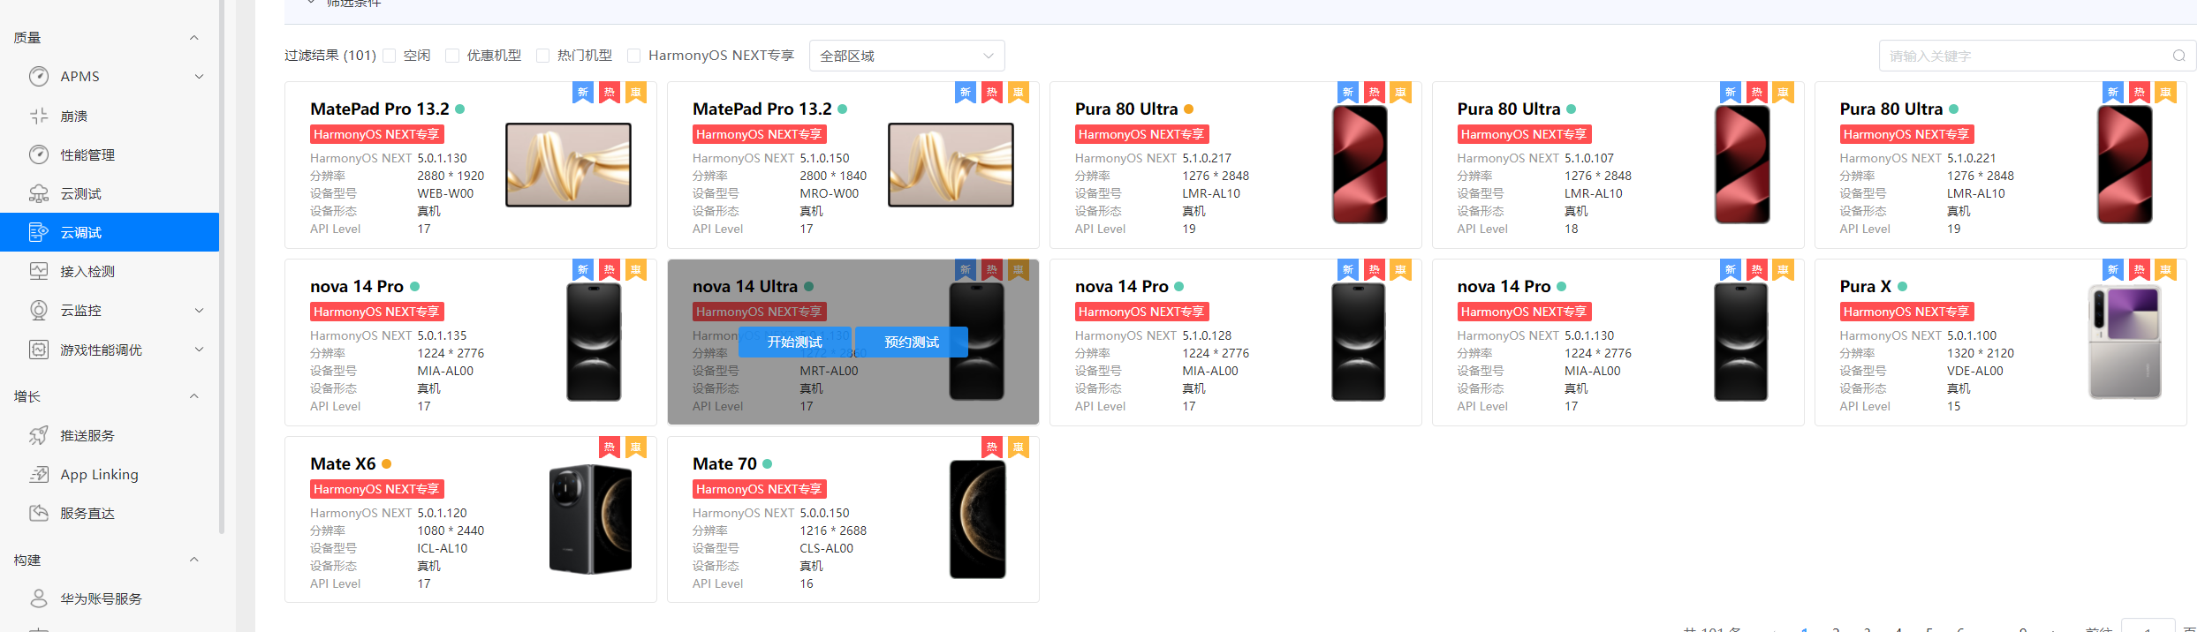Click green status dot next to Pura X
This screenshot has width=2205, height=632.
click(1903, 287)
